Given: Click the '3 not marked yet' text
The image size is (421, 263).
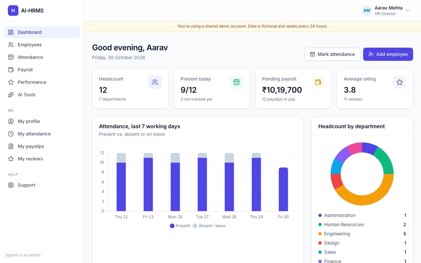Looking at the screenshot, I should pos(196,99).
